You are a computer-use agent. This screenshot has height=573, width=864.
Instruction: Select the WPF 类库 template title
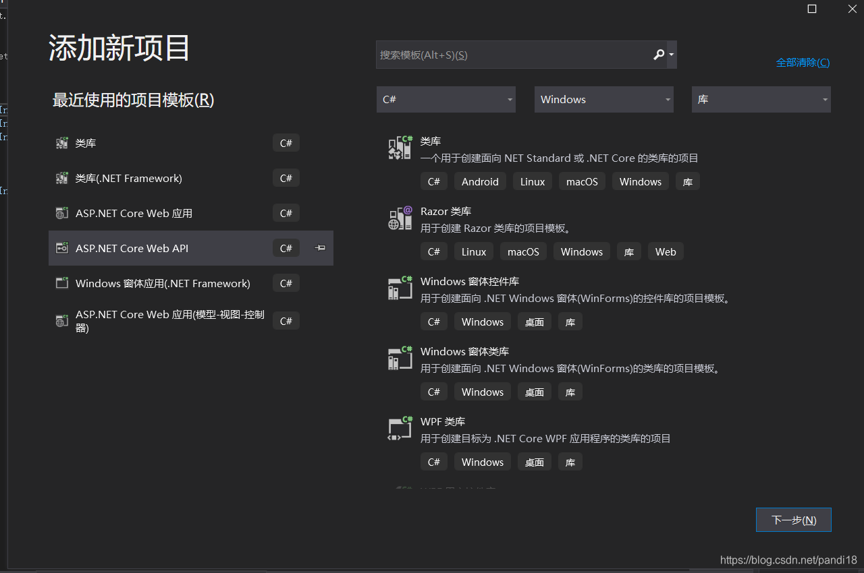click(x=443, y=422)
